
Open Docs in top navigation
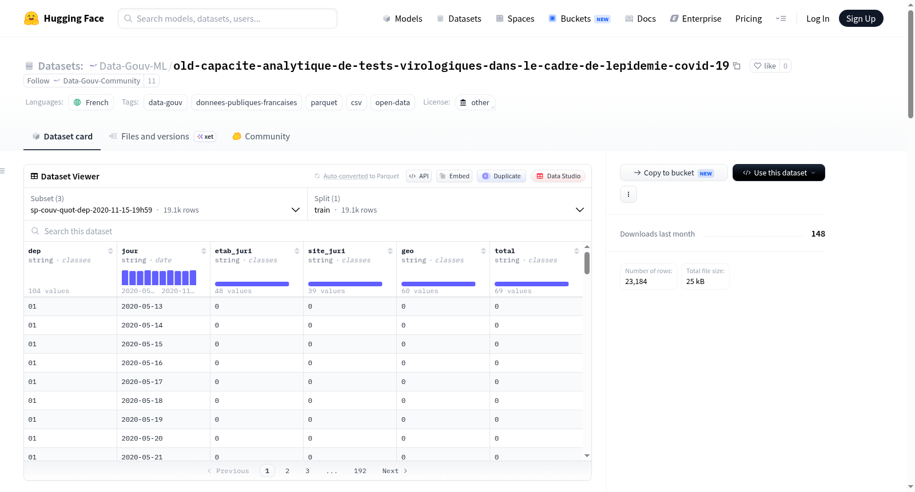[640, 18]
